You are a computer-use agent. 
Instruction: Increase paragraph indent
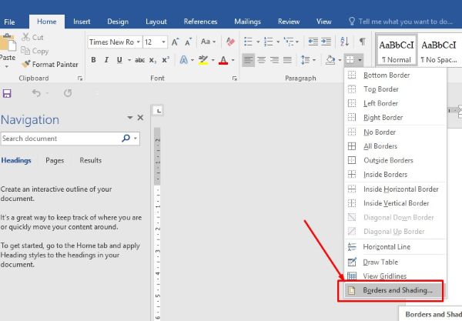point(326,42)
